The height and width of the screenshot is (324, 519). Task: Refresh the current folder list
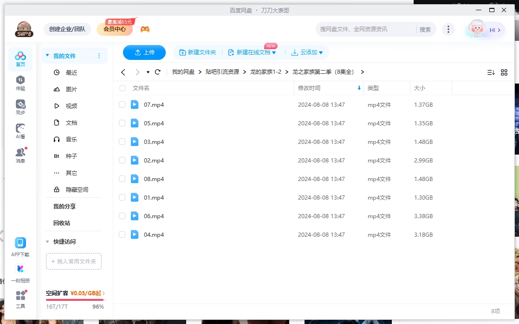click(x=158, y=72)
